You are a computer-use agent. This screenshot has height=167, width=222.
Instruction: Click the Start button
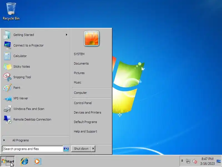pos(8,161)
